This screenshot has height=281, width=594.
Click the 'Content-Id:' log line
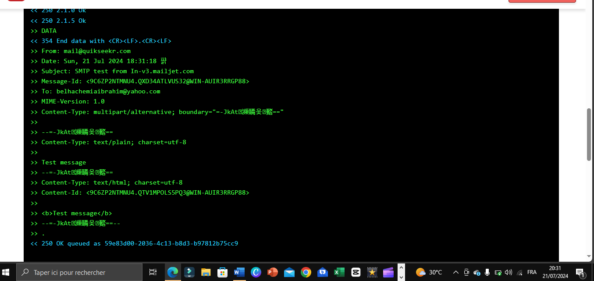point(140,192)
